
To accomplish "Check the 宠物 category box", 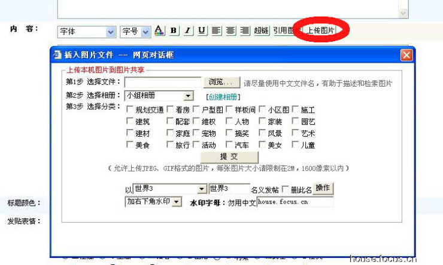I will pyautogui.click(x=196, y=132).
